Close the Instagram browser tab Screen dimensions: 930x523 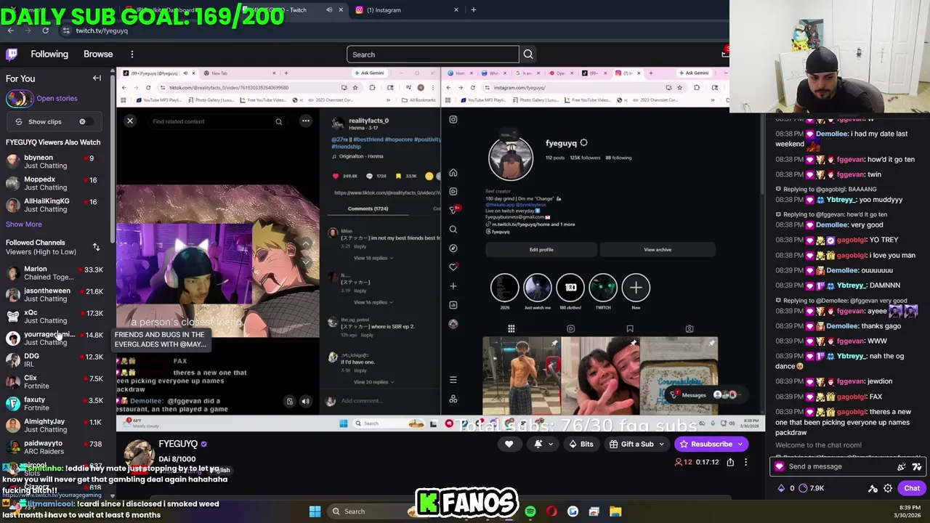(456, 10)
